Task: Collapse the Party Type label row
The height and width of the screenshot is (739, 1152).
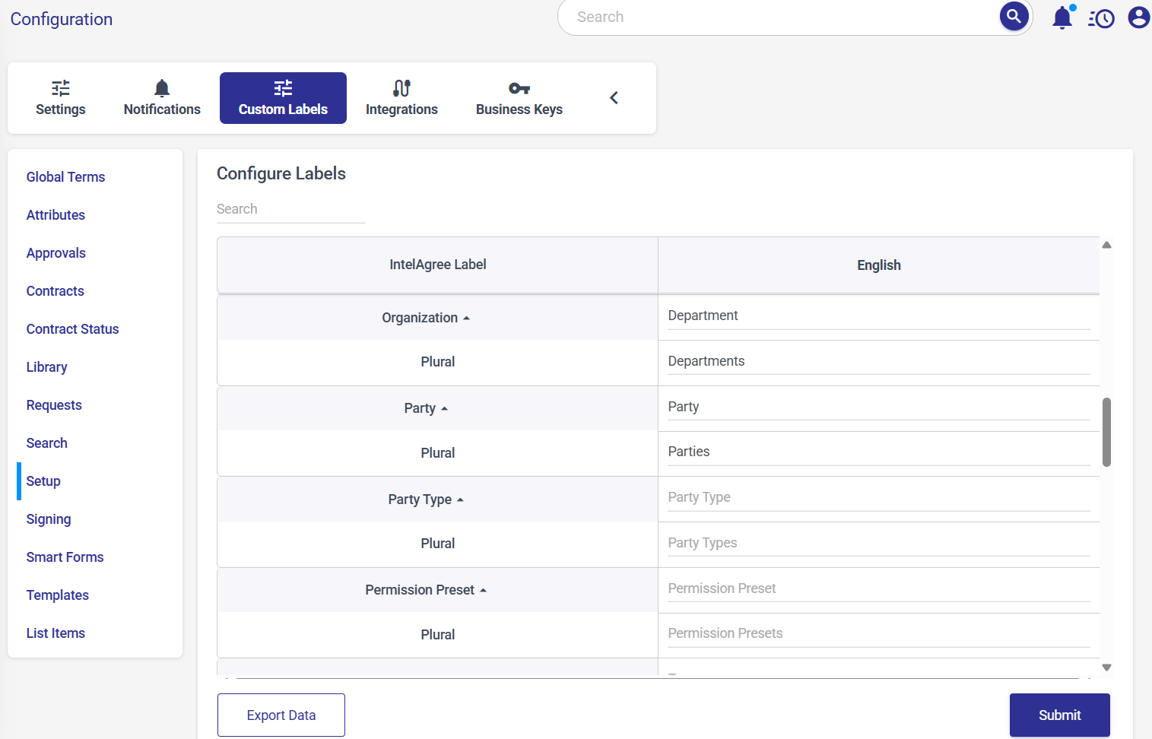Action: pos(460,500)
